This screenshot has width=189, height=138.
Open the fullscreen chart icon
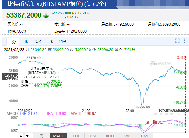point(177,41)
